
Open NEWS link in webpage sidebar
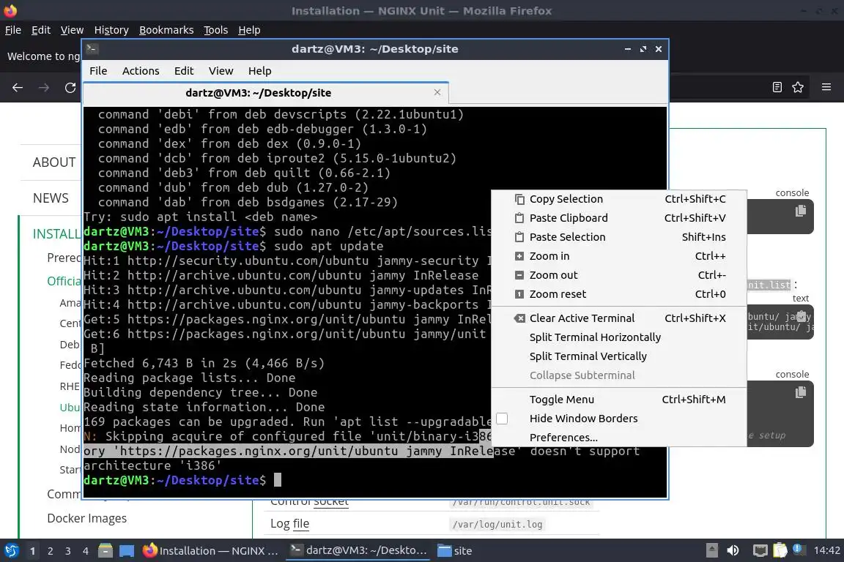(51, 198)
